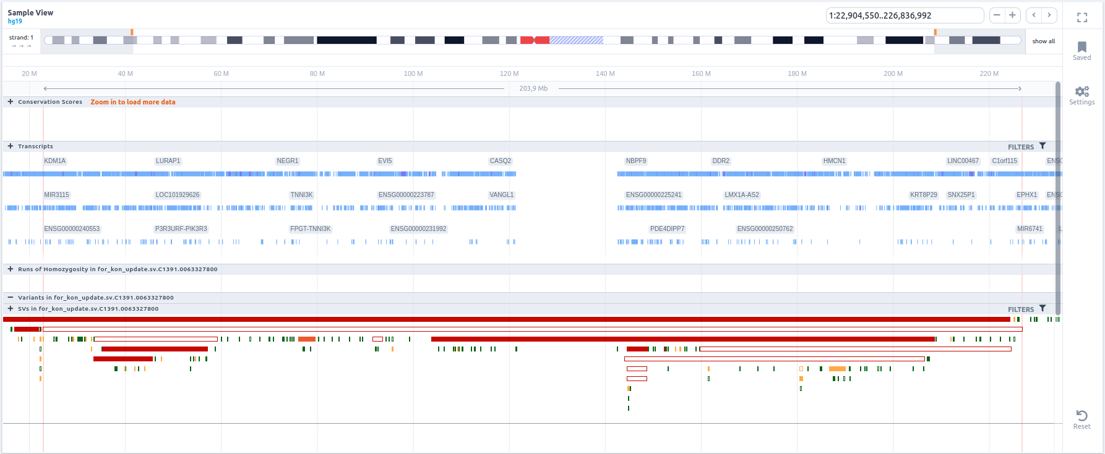1105x454 pixels.
Task: Select the KDM1A gene label
Action: pos(55,161)
